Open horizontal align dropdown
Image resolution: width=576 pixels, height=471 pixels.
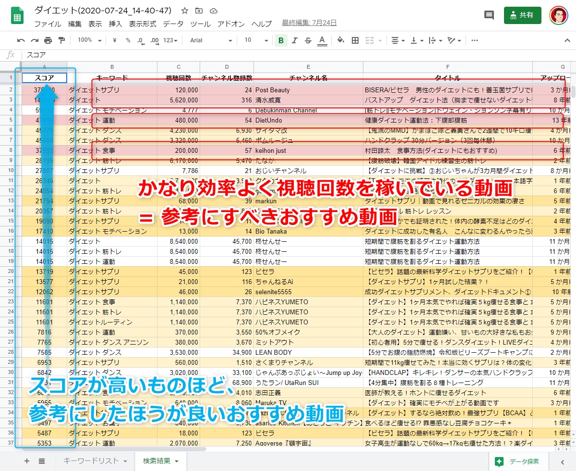pos(398,40)
